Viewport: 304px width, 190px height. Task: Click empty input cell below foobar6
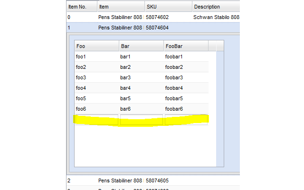click(x=186, y=120)
